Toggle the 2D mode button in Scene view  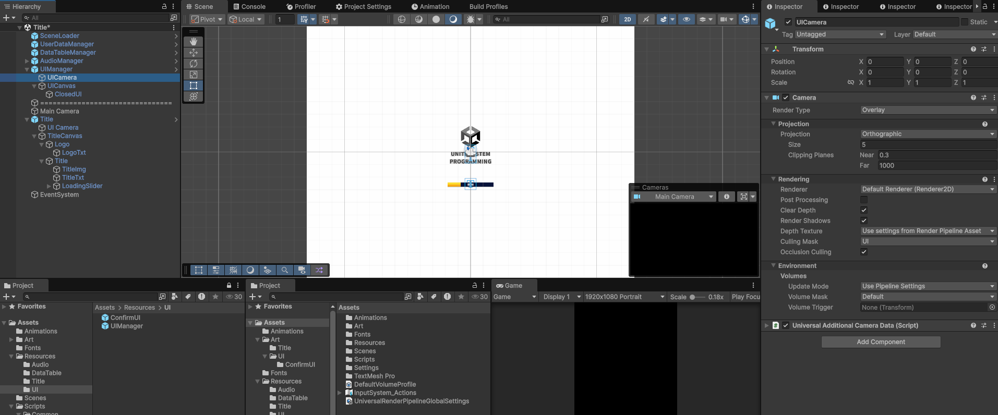pyautogui.click(x=628, y=19)
